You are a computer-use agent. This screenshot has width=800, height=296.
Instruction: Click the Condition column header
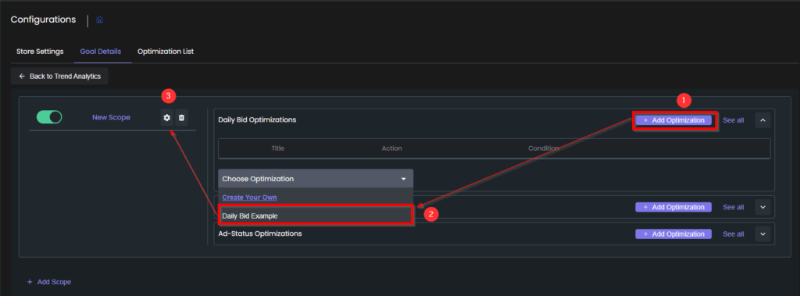pyautogui.click(x=544, y=148)
